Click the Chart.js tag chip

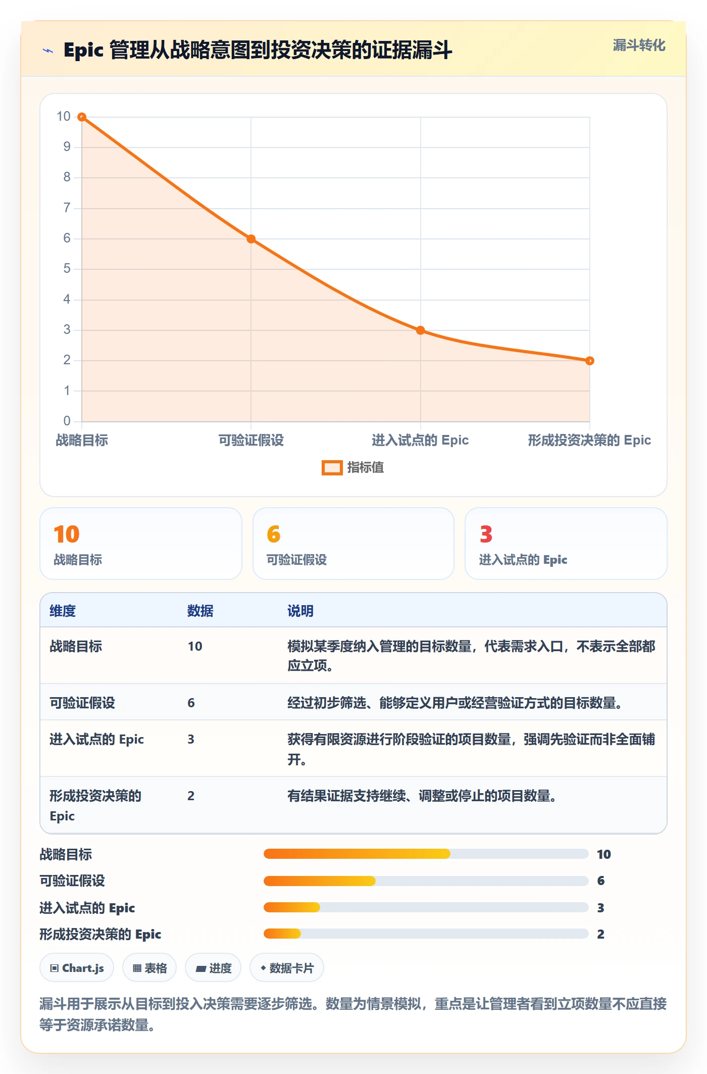(x=77, y=968)
